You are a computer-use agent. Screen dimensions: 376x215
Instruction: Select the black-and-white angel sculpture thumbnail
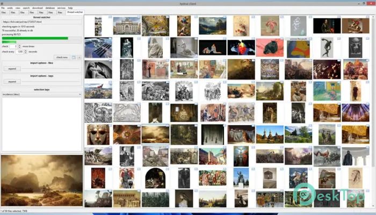click(98, 69)
